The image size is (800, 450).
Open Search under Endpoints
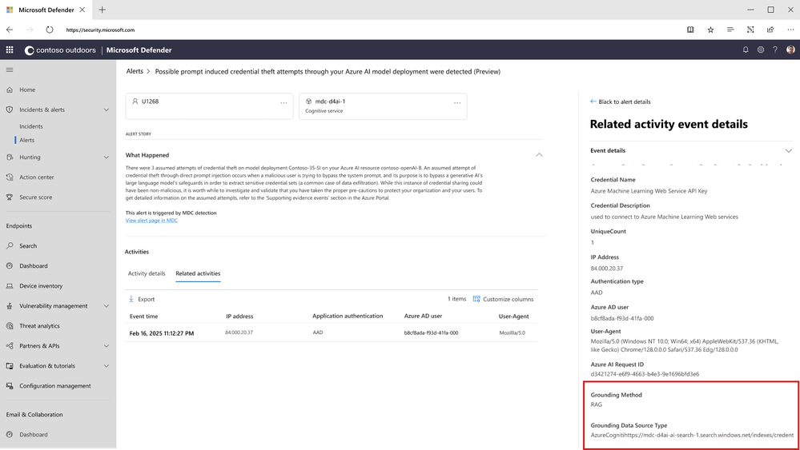coord(28,246)
